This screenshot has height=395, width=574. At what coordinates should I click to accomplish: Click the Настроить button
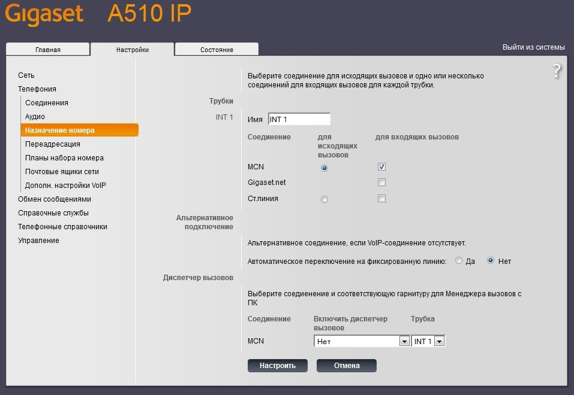click(278, 366)
